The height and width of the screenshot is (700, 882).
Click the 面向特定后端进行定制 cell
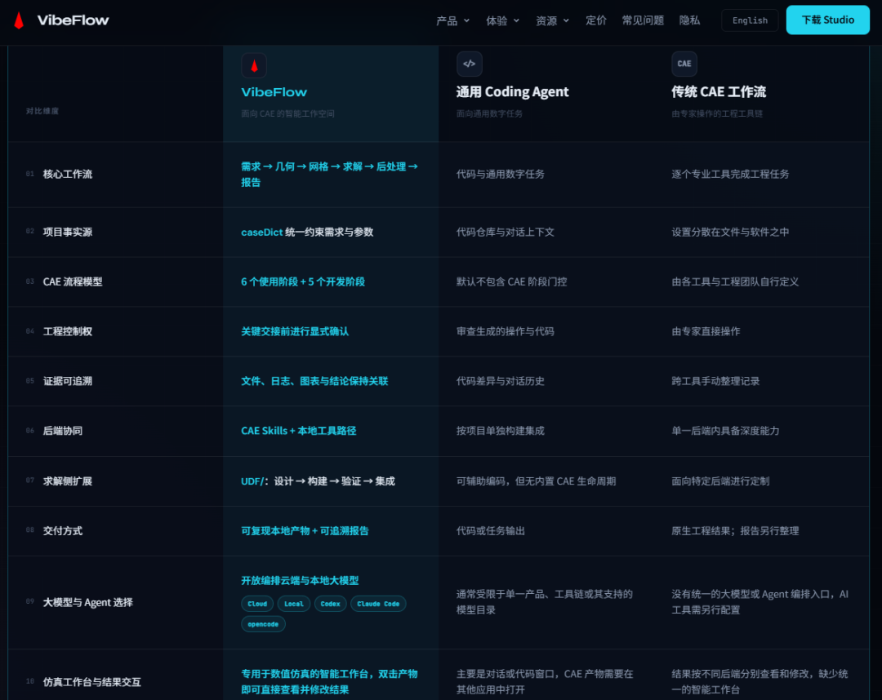coord(720,481)
